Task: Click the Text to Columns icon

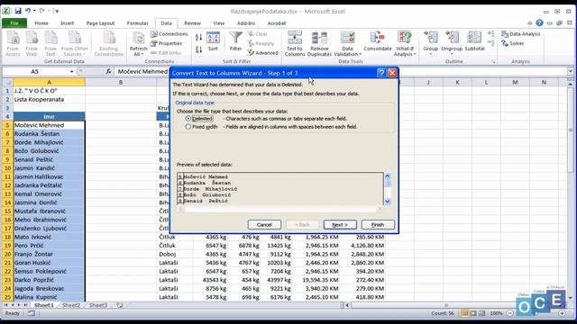Action: pos(295,44)
